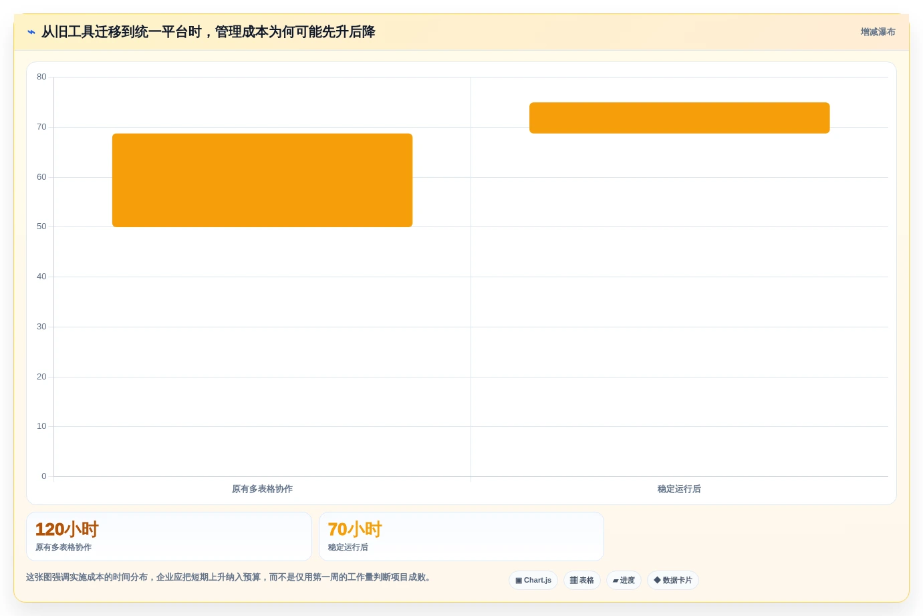The height and width of the screenshot is (616, 923).
Task: Open the 70小时 data card
Action: point(461,536)
